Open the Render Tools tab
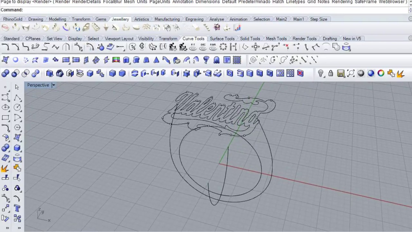 click(x=304, y=38)
